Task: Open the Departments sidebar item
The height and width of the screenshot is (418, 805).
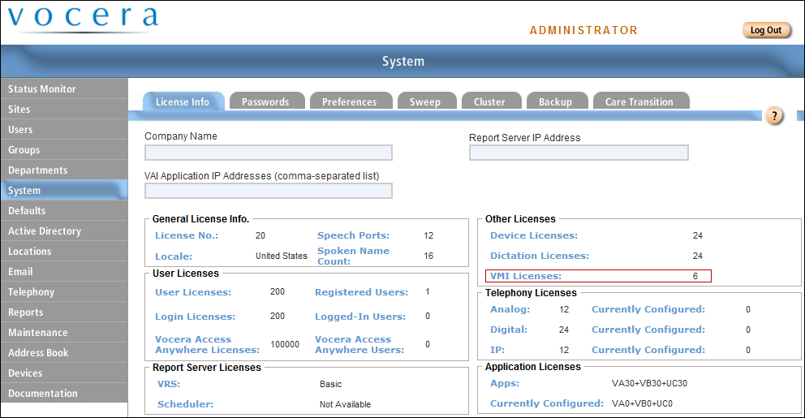Action: point(38,170)
